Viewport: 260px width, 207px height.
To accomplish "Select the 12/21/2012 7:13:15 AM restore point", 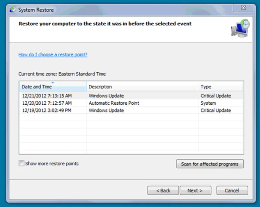I will [x=132, y=96].
